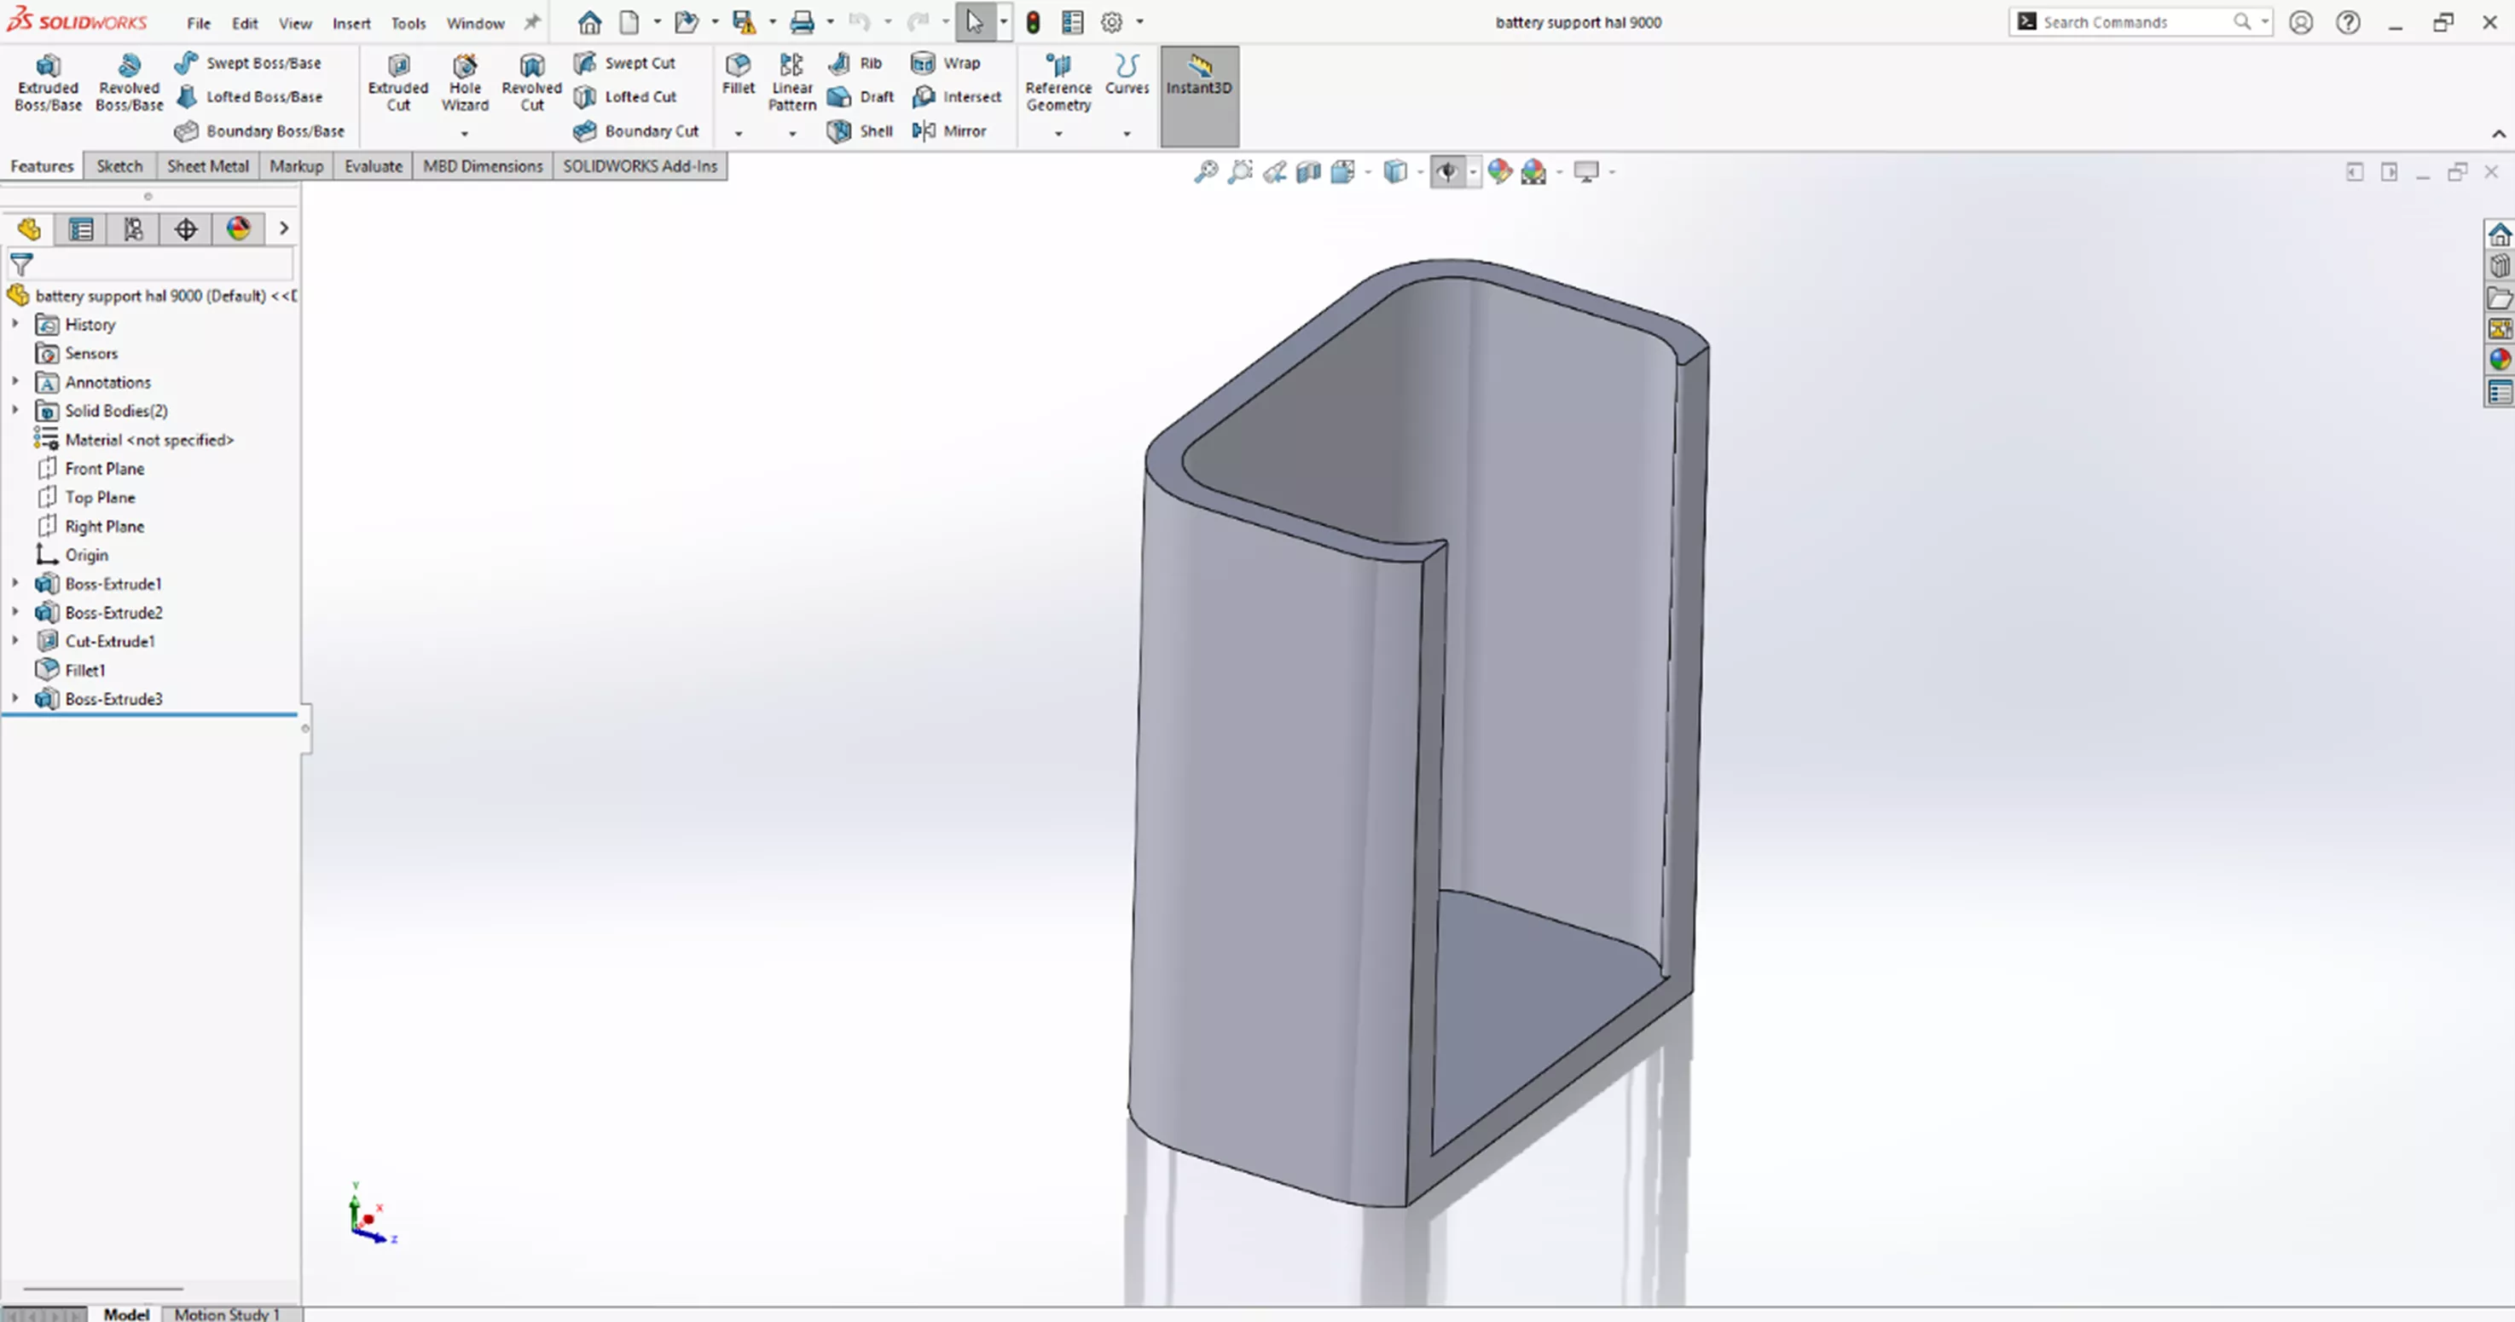Open the Hole Wizard tool
This screenshot has width=2515, height=1322.
465,82
